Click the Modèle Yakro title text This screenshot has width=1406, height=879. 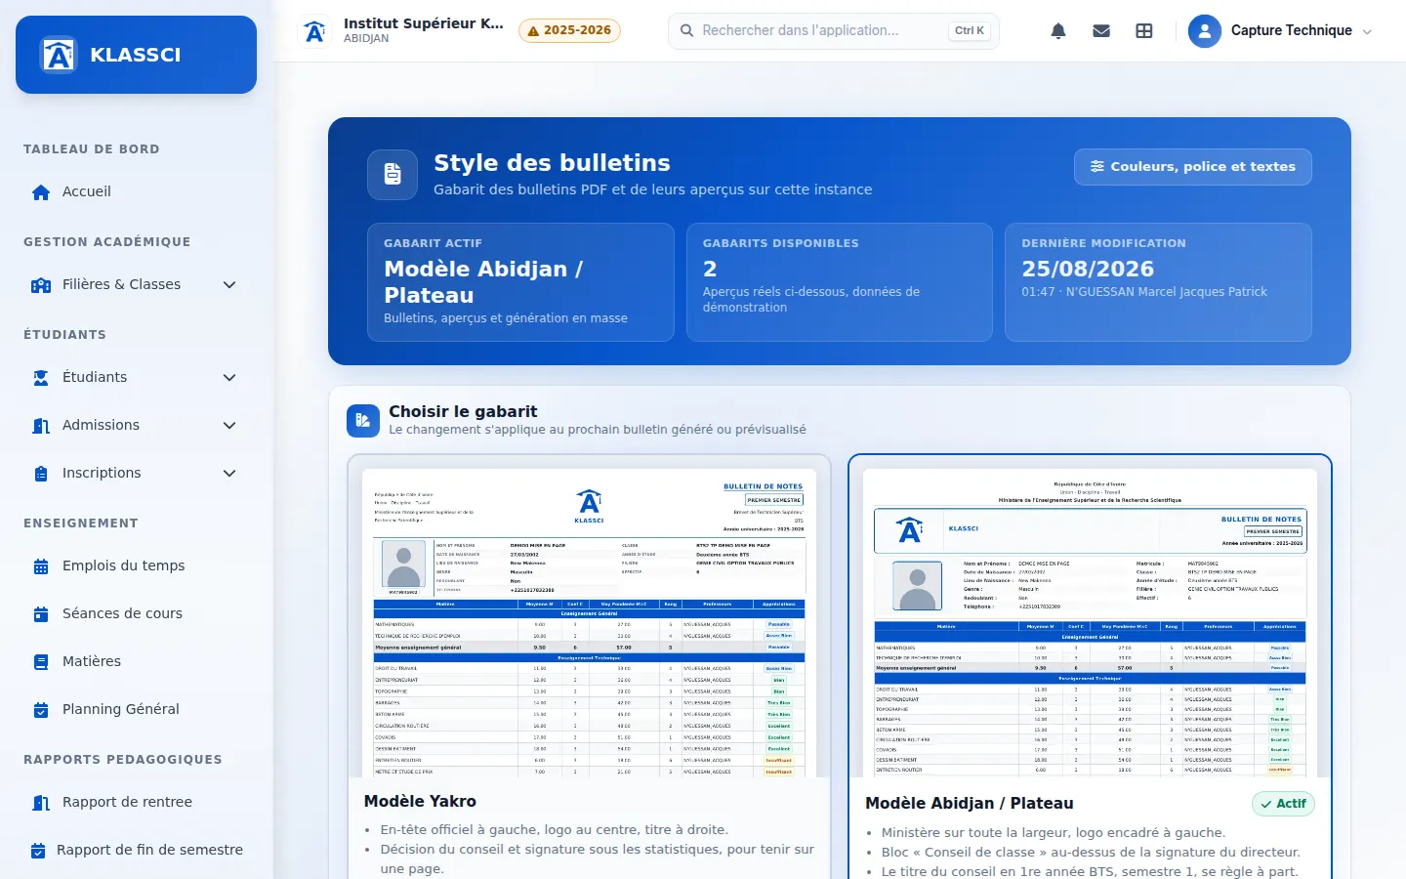click(x=420, y=801)
